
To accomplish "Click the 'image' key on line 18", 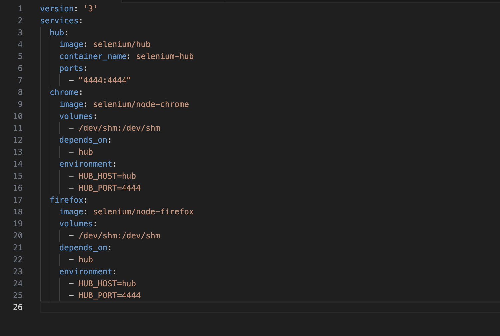I will (71, 212).
